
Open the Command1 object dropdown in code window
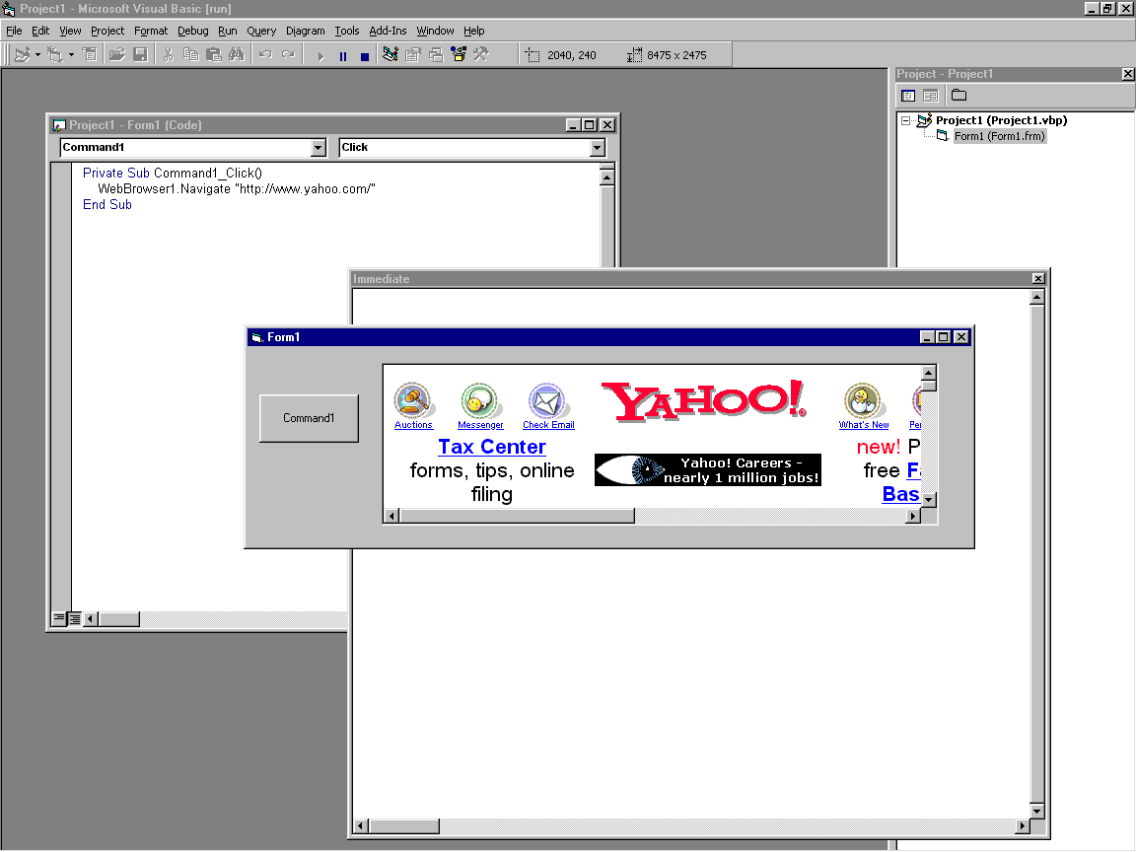[319, 148]
